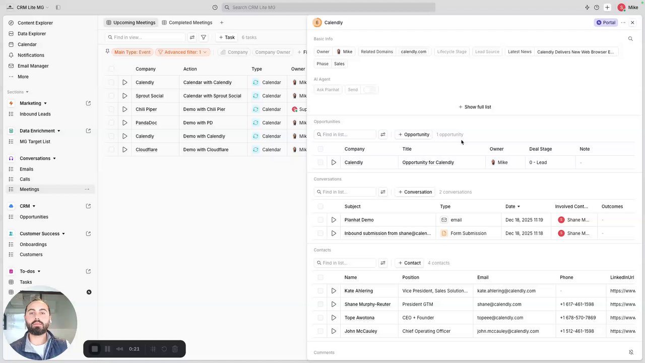Open Data Explorer from the sidebar
Viewport: 645px width, 363px height.
click(32, 34)
